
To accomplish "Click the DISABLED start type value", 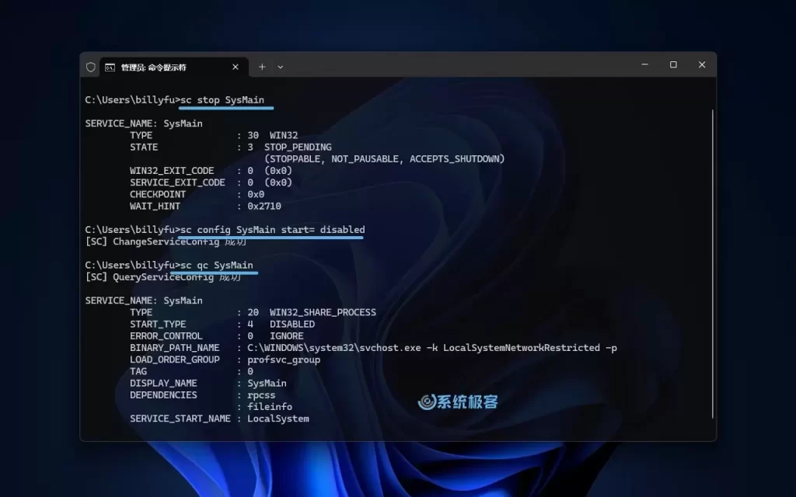I will (292, 324).
